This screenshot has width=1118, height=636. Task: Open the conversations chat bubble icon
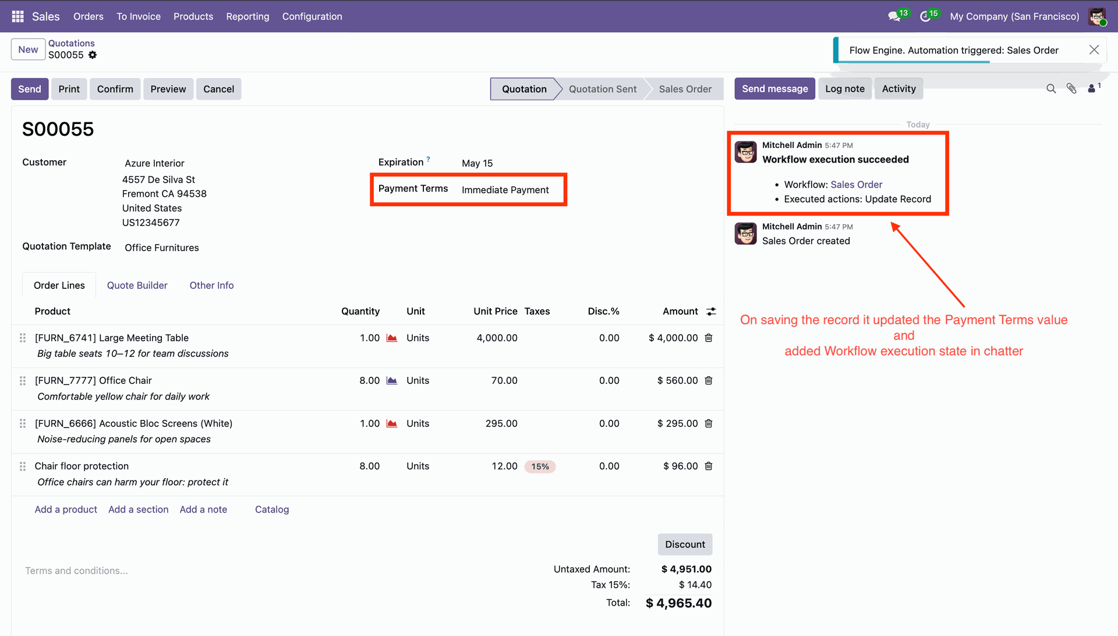click(894, 16)
